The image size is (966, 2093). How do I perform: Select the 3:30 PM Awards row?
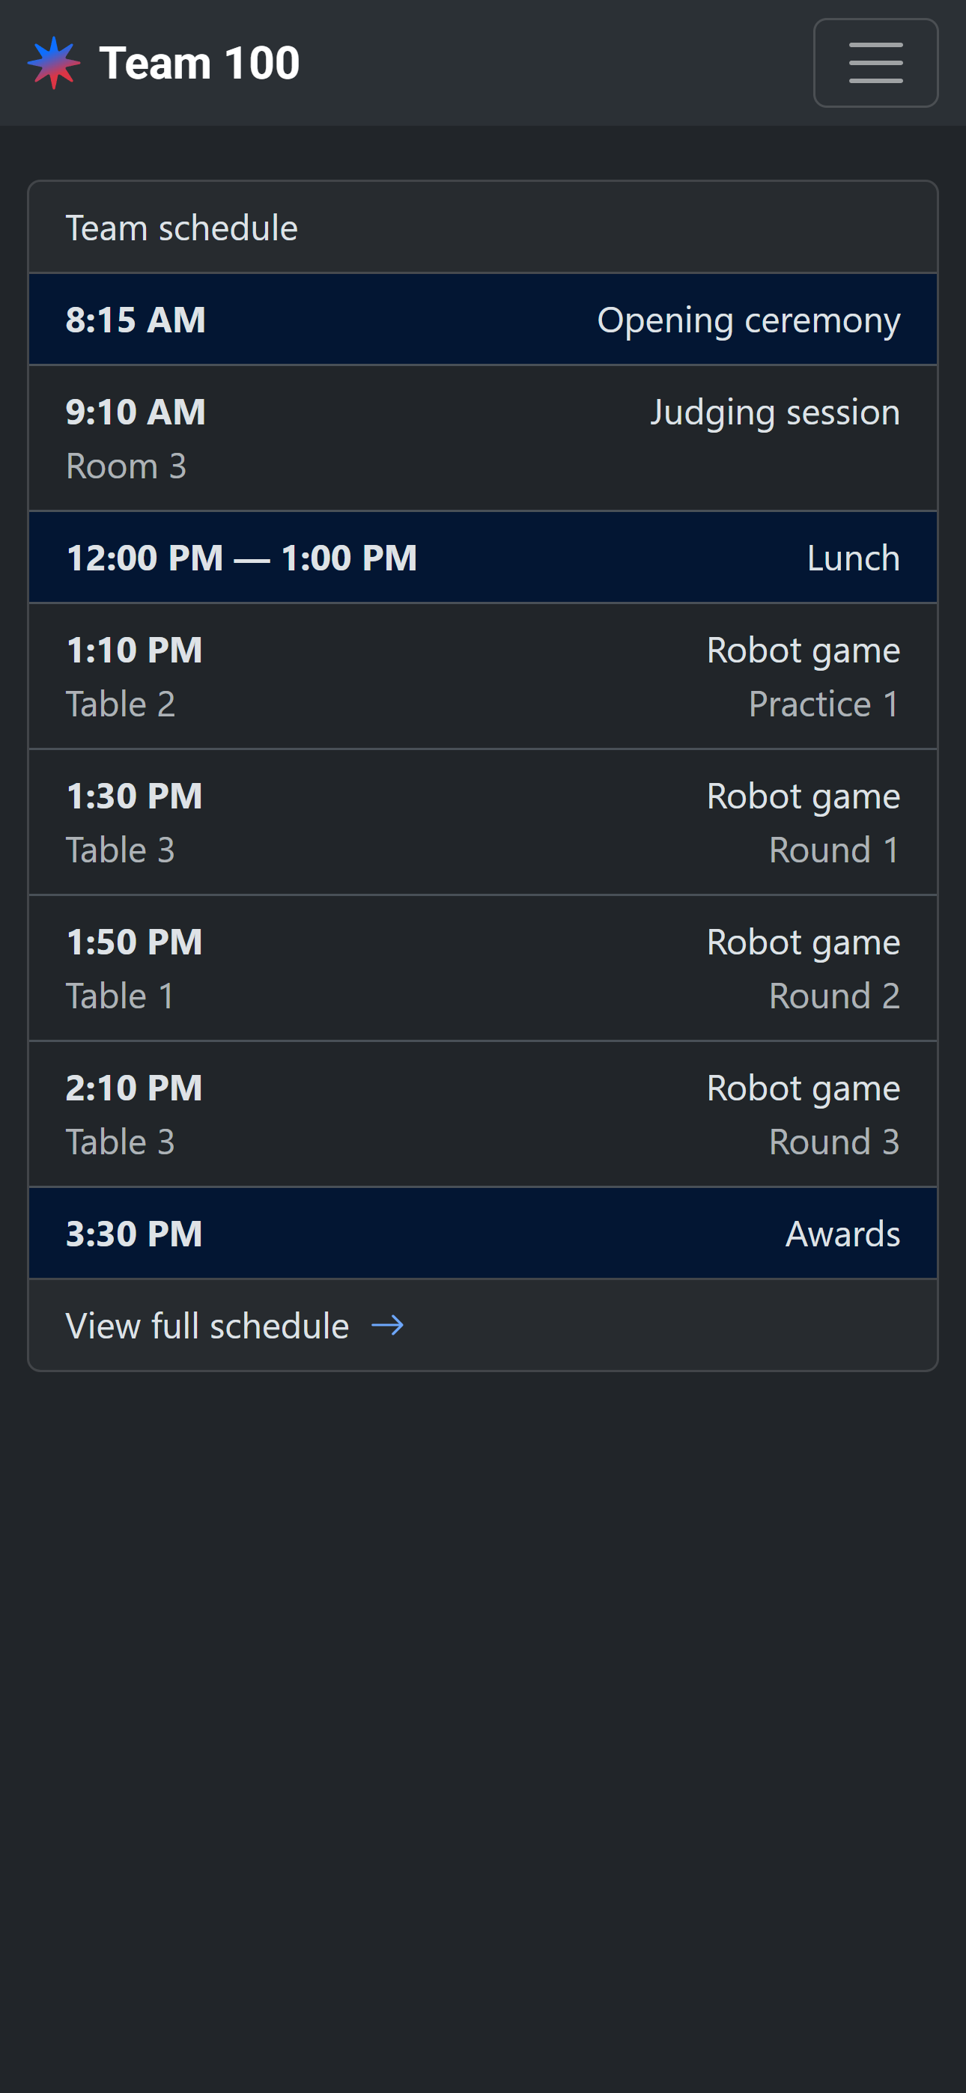[482, 1234]
